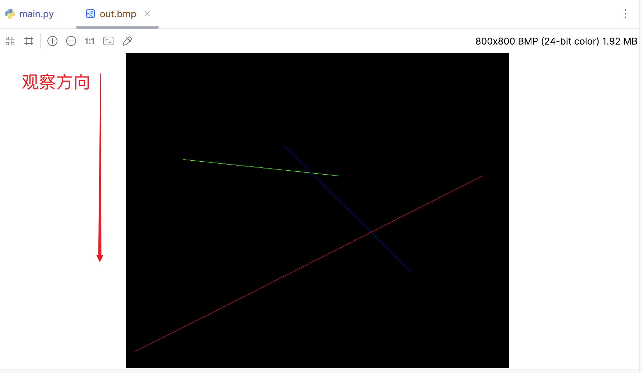This screenshot has width=642, height=373.
Task: Click the image file icon on out.bmp
Action: [90, 14]
